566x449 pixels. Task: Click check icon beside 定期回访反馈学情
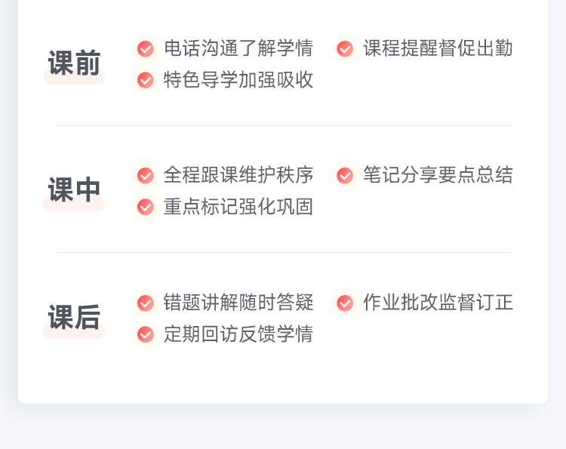(146, 334)
